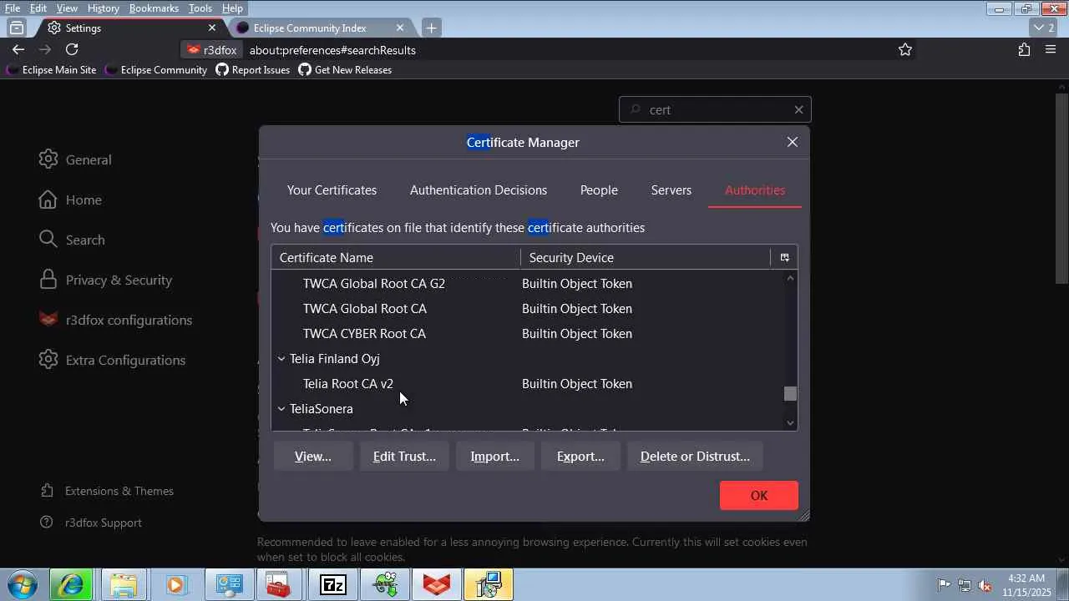
Task: Go to Home settings category
Action: 70,199
